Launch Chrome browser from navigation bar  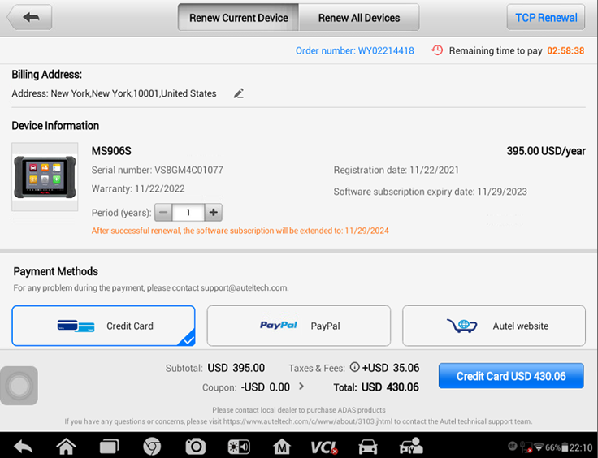coord(152,447)
